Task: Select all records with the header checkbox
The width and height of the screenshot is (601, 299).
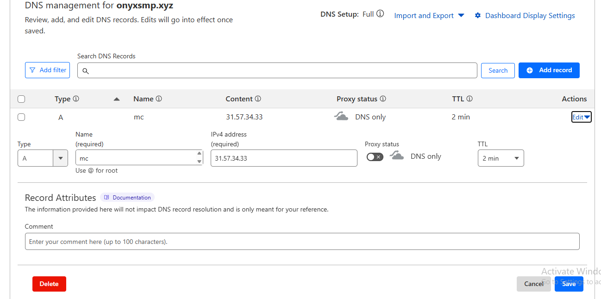Action: (21, 99)
